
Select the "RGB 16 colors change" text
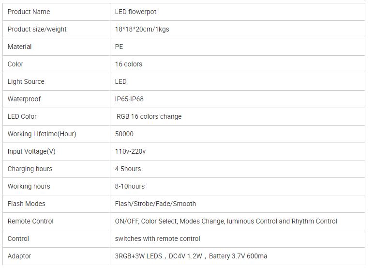(149, 116)
